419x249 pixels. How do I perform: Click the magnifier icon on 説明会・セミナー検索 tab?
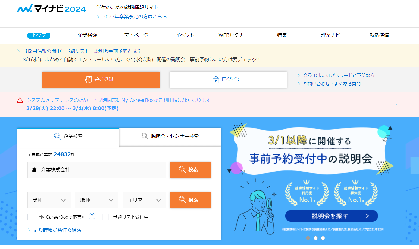click(x=145, y=136)
